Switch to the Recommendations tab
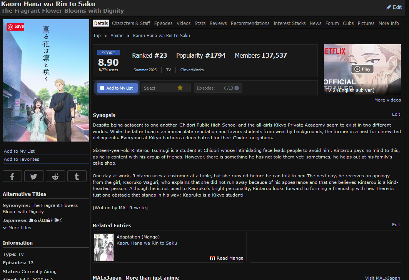Image resolution: width=409 pixels, height=280 pixels. (x=250, y=23)
